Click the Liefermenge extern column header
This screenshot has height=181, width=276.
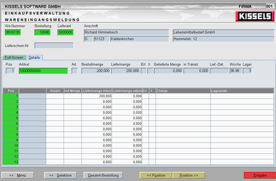[x=127, y=91]
